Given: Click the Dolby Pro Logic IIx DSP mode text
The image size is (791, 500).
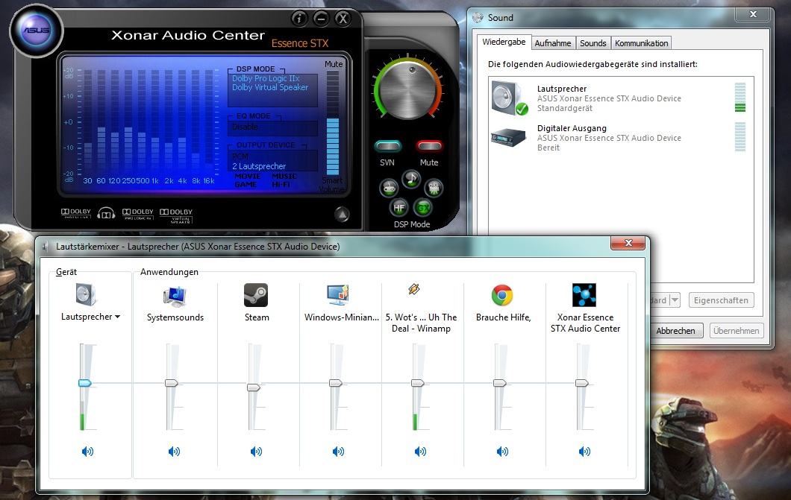Looking at the screenshot, I should [266, 78].
